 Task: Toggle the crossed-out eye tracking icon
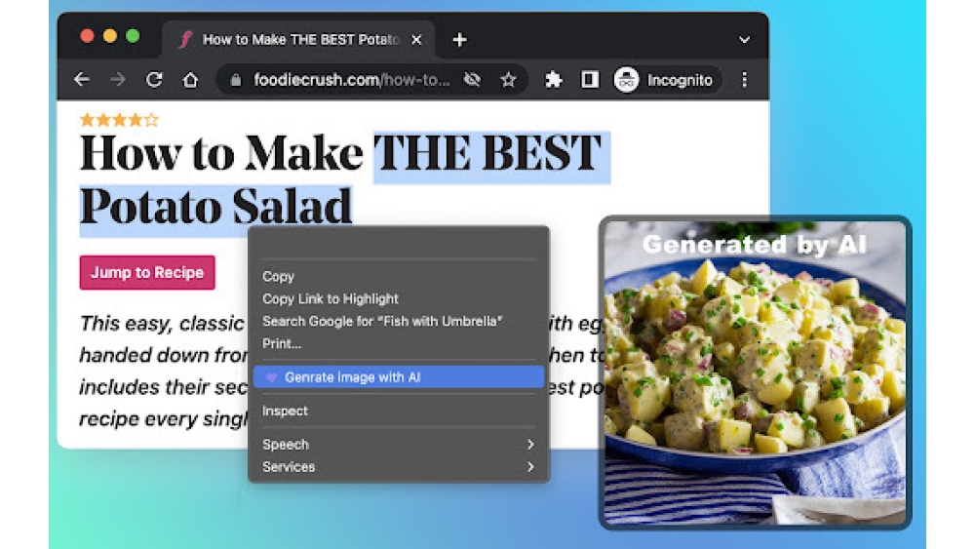coord(472,80)
